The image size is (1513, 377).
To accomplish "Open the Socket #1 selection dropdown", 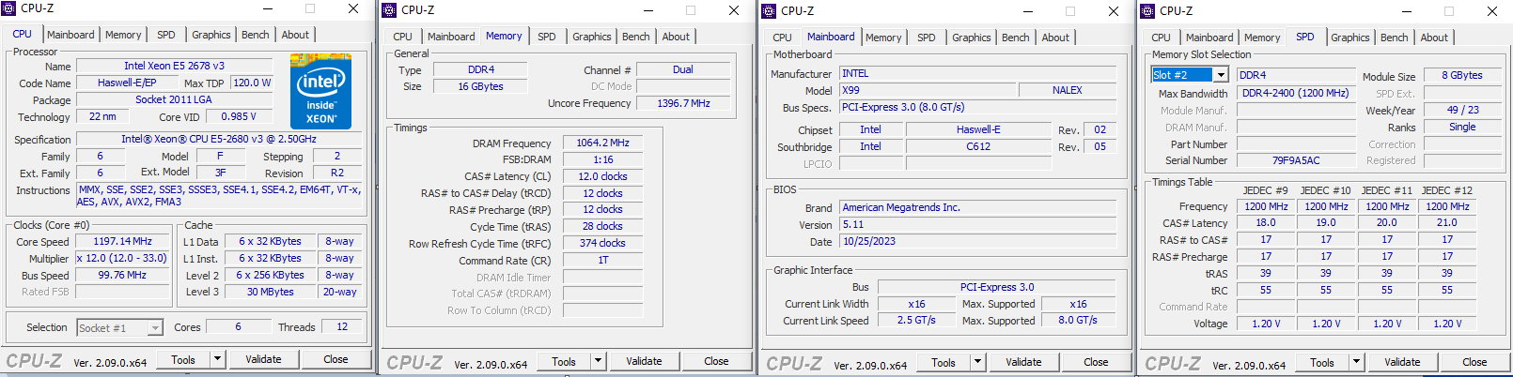I will point(155,327).
